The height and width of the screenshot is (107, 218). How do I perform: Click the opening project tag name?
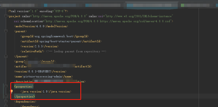[x=15, y=16]
